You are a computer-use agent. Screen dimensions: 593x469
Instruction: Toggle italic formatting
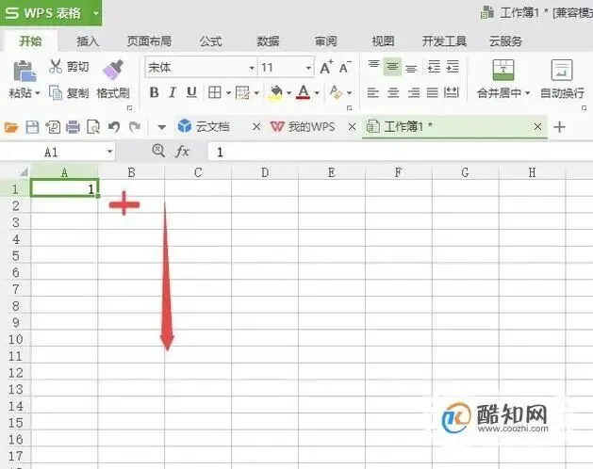(x=173, y=92)
